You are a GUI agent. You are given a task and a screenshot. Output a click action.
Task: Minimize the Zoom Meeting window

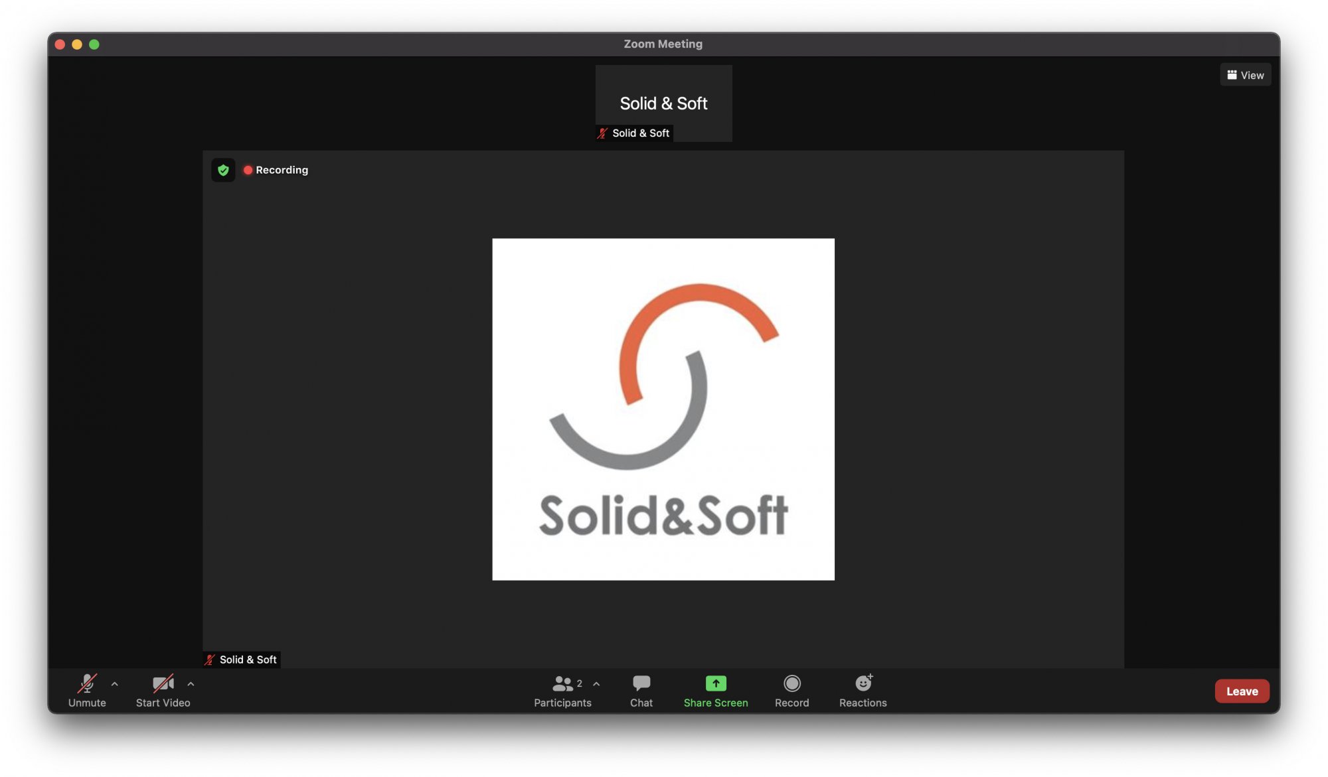click(x=77, y=44)
